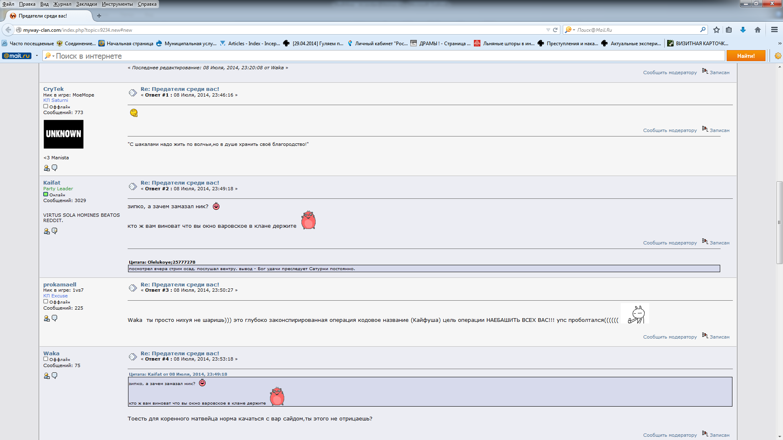Open the downloads arrow icon
Screen dimensions: 783x440
tap(743, 30)
